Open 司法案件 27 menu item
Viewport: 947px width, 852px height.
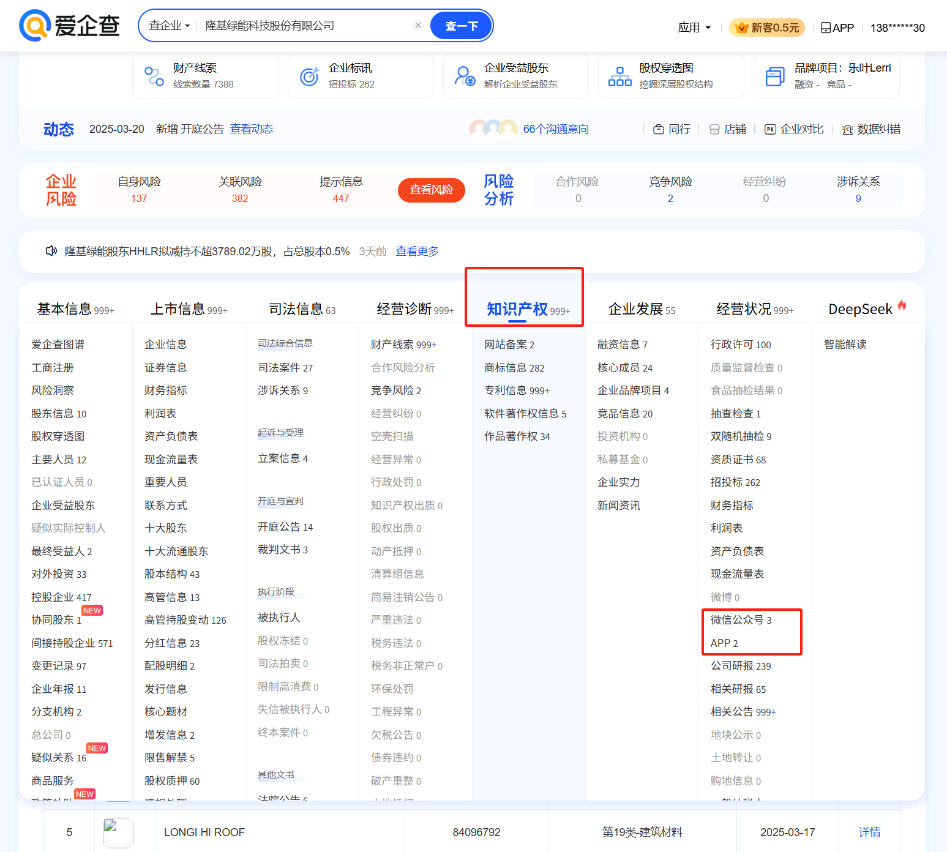point(285,368)
